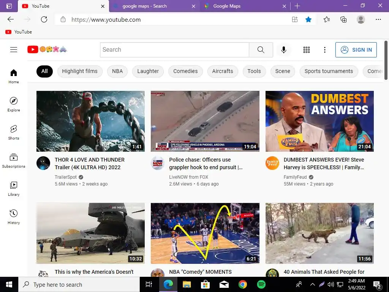
Task: Activate voice search microphone
Action: pyautogui.click(x=283, y=50)
